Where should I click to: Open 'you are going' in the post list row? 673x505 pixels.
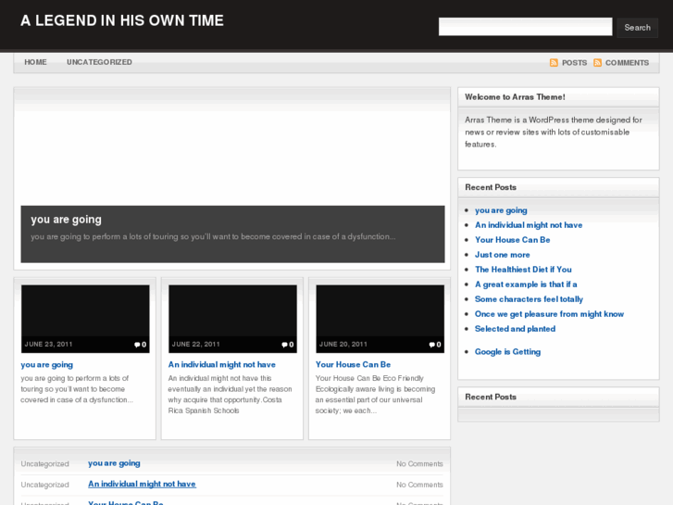(114, 463)
